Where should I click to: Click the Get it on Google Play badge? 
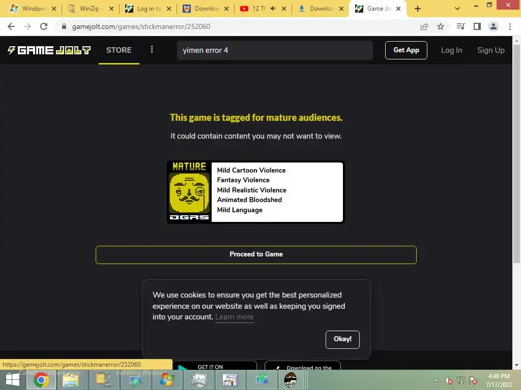(x=215, y=365)
